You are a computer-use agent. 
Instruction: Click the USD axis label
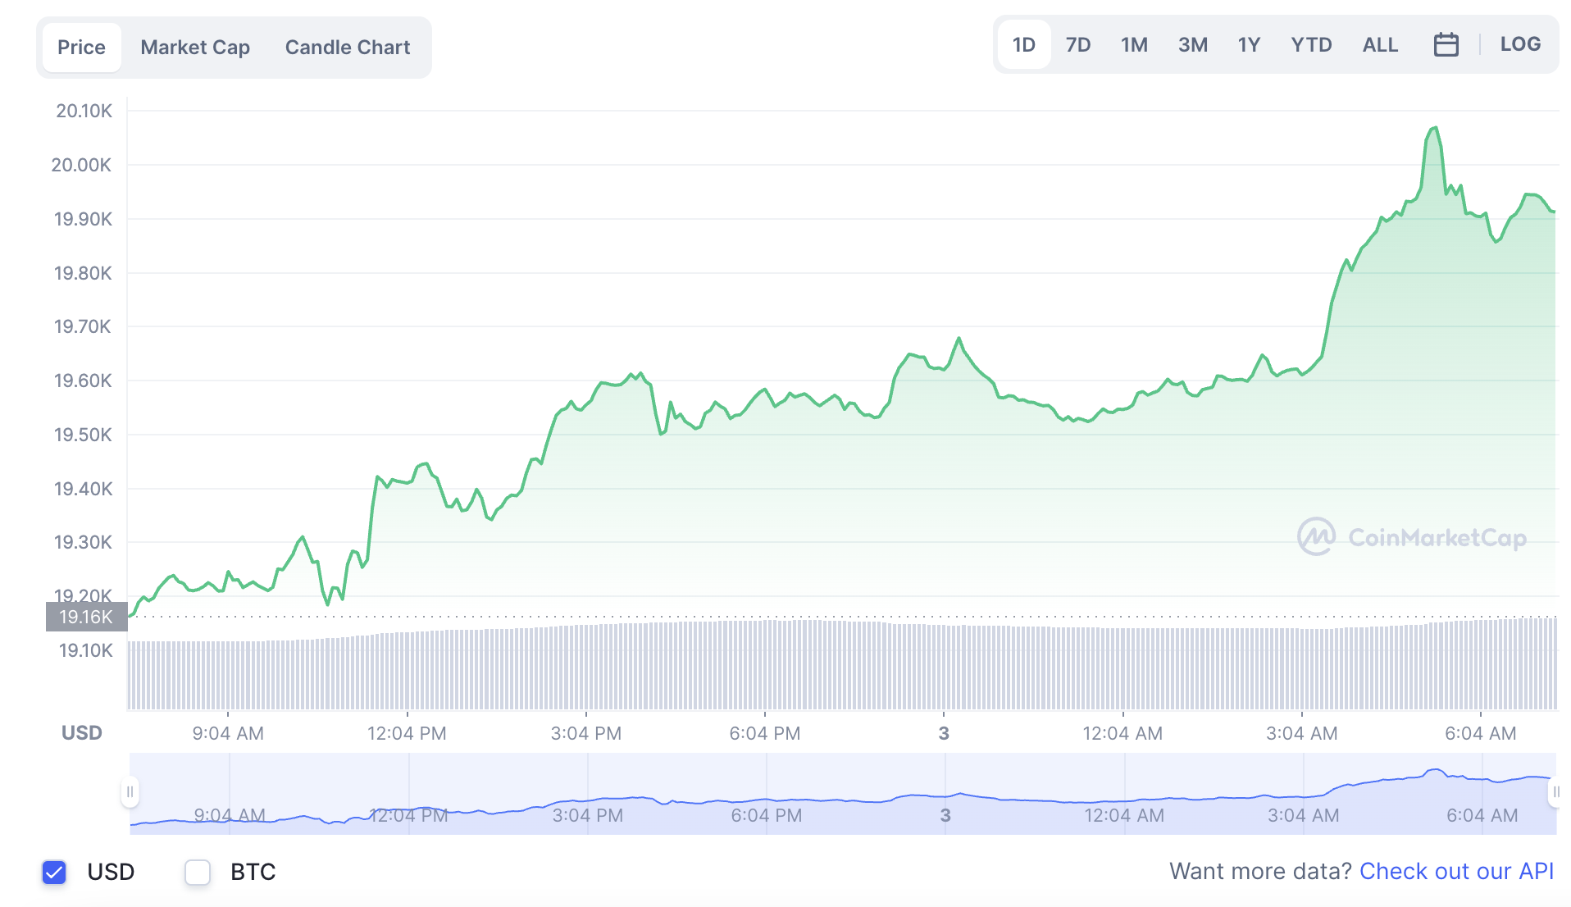tap(81, 732)
